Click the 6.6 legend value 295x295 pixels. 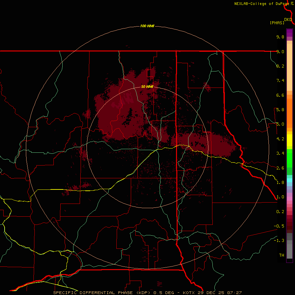coord(280,95)
